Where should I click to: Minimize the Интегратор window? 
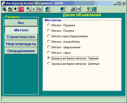(x=115, y=3)
